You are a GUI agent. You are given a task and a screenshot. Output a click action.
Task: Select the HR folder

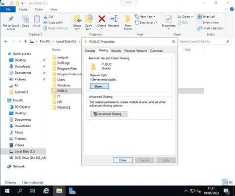click(x=59, y=102)
